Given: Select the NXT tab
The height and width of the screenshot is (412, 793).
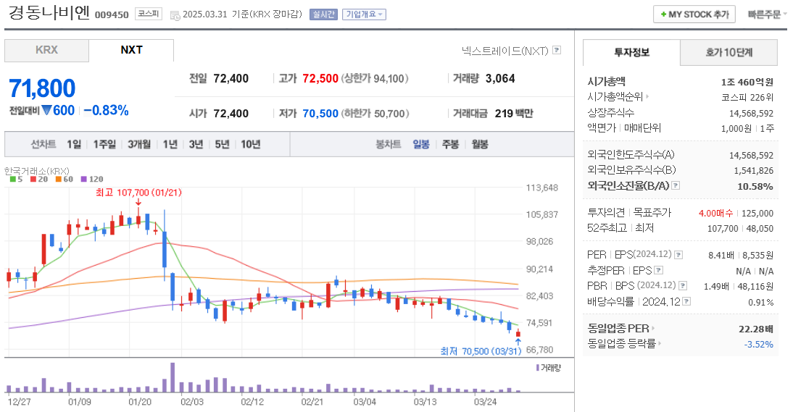Looking at the screenshot, I should pyautogui.click(x=131, y=51).
